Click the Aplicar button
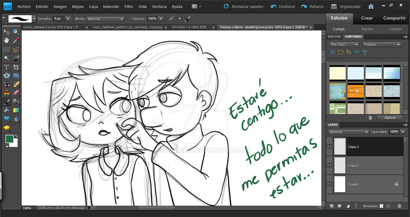 (x=390, y=118)
